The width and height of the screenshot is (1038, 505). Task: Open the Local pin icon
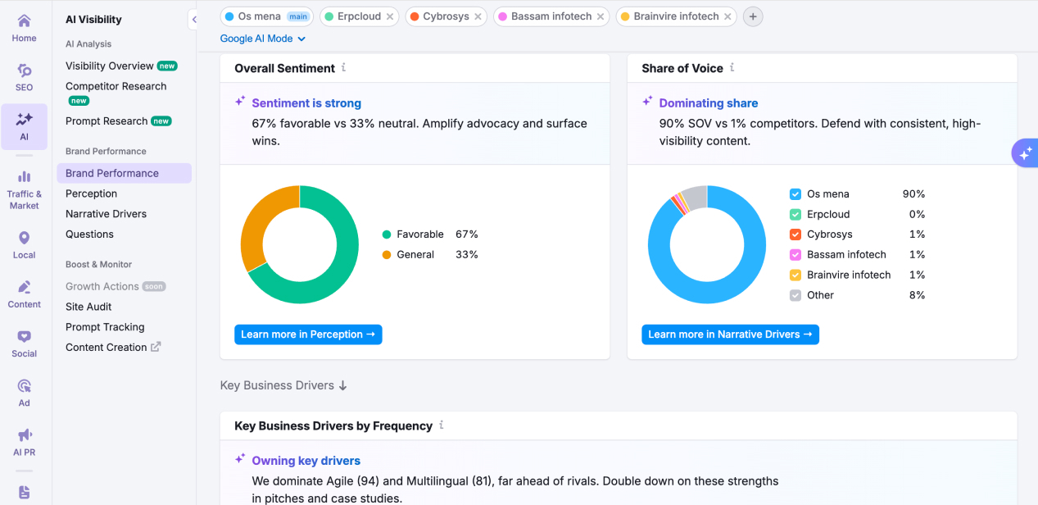(x=24, y=239)
